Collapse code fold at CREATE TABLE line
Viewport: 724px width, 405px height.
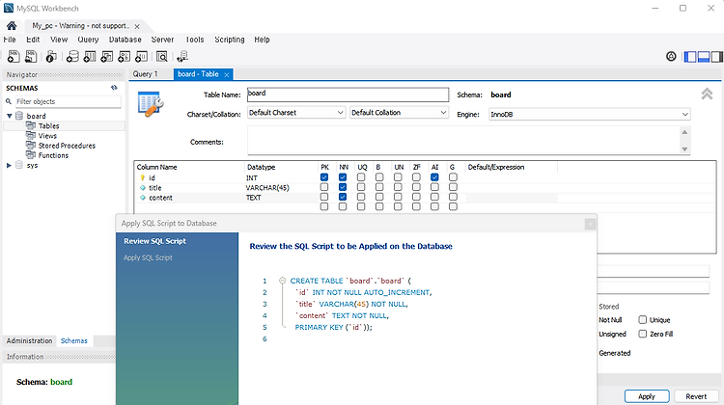pyautogui.click(x=282, y=281)
